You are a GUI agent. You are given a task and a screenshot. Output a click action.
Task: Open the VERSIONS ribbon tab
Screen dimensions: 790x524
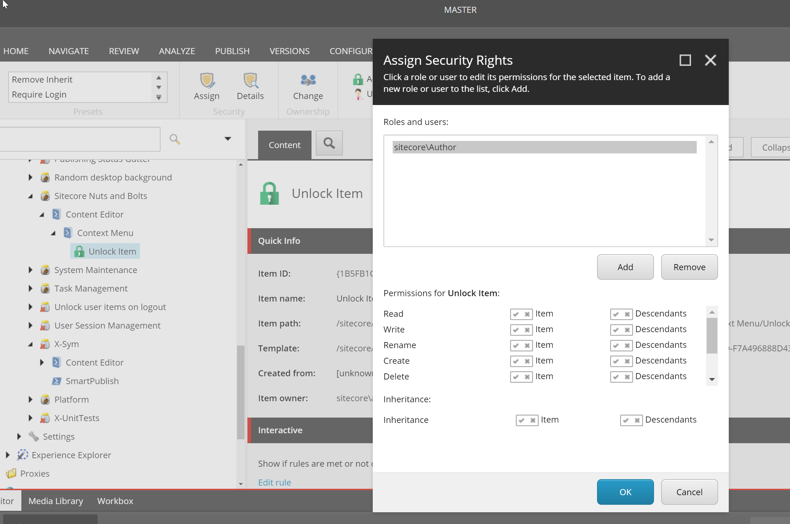[289, 51]
